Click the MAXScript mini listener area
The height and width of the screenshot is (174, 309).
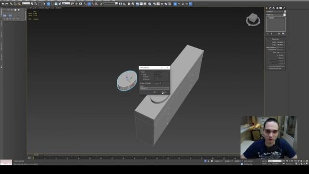point(6,162)
